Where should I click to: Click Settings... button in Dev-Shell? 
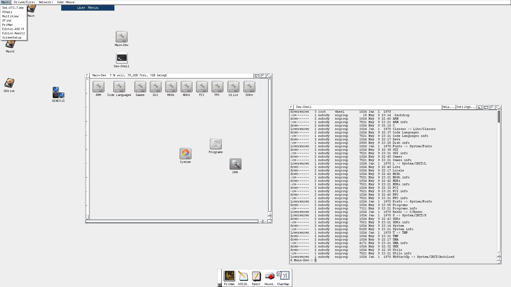click(466, 107)
